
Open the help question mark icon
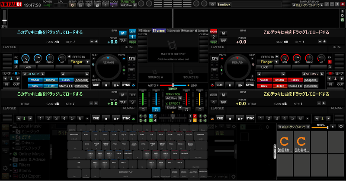tap(327, 4)
